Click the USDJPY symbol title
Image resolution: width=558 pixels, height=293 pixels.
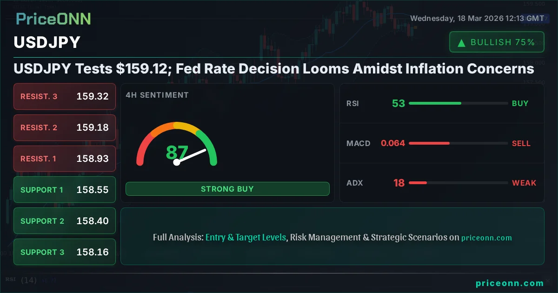[x=47, y=42]
